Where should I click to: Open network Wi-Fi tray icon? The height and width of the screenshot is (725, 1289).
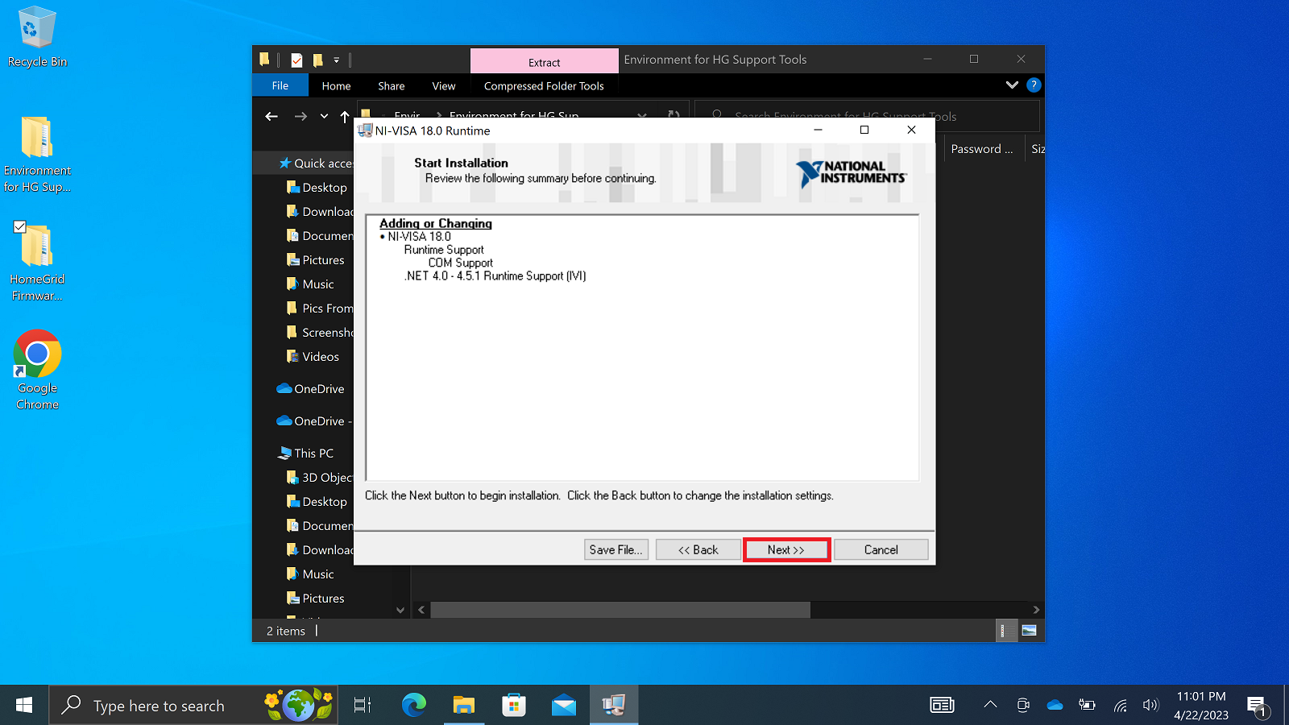coord(1120,705)
